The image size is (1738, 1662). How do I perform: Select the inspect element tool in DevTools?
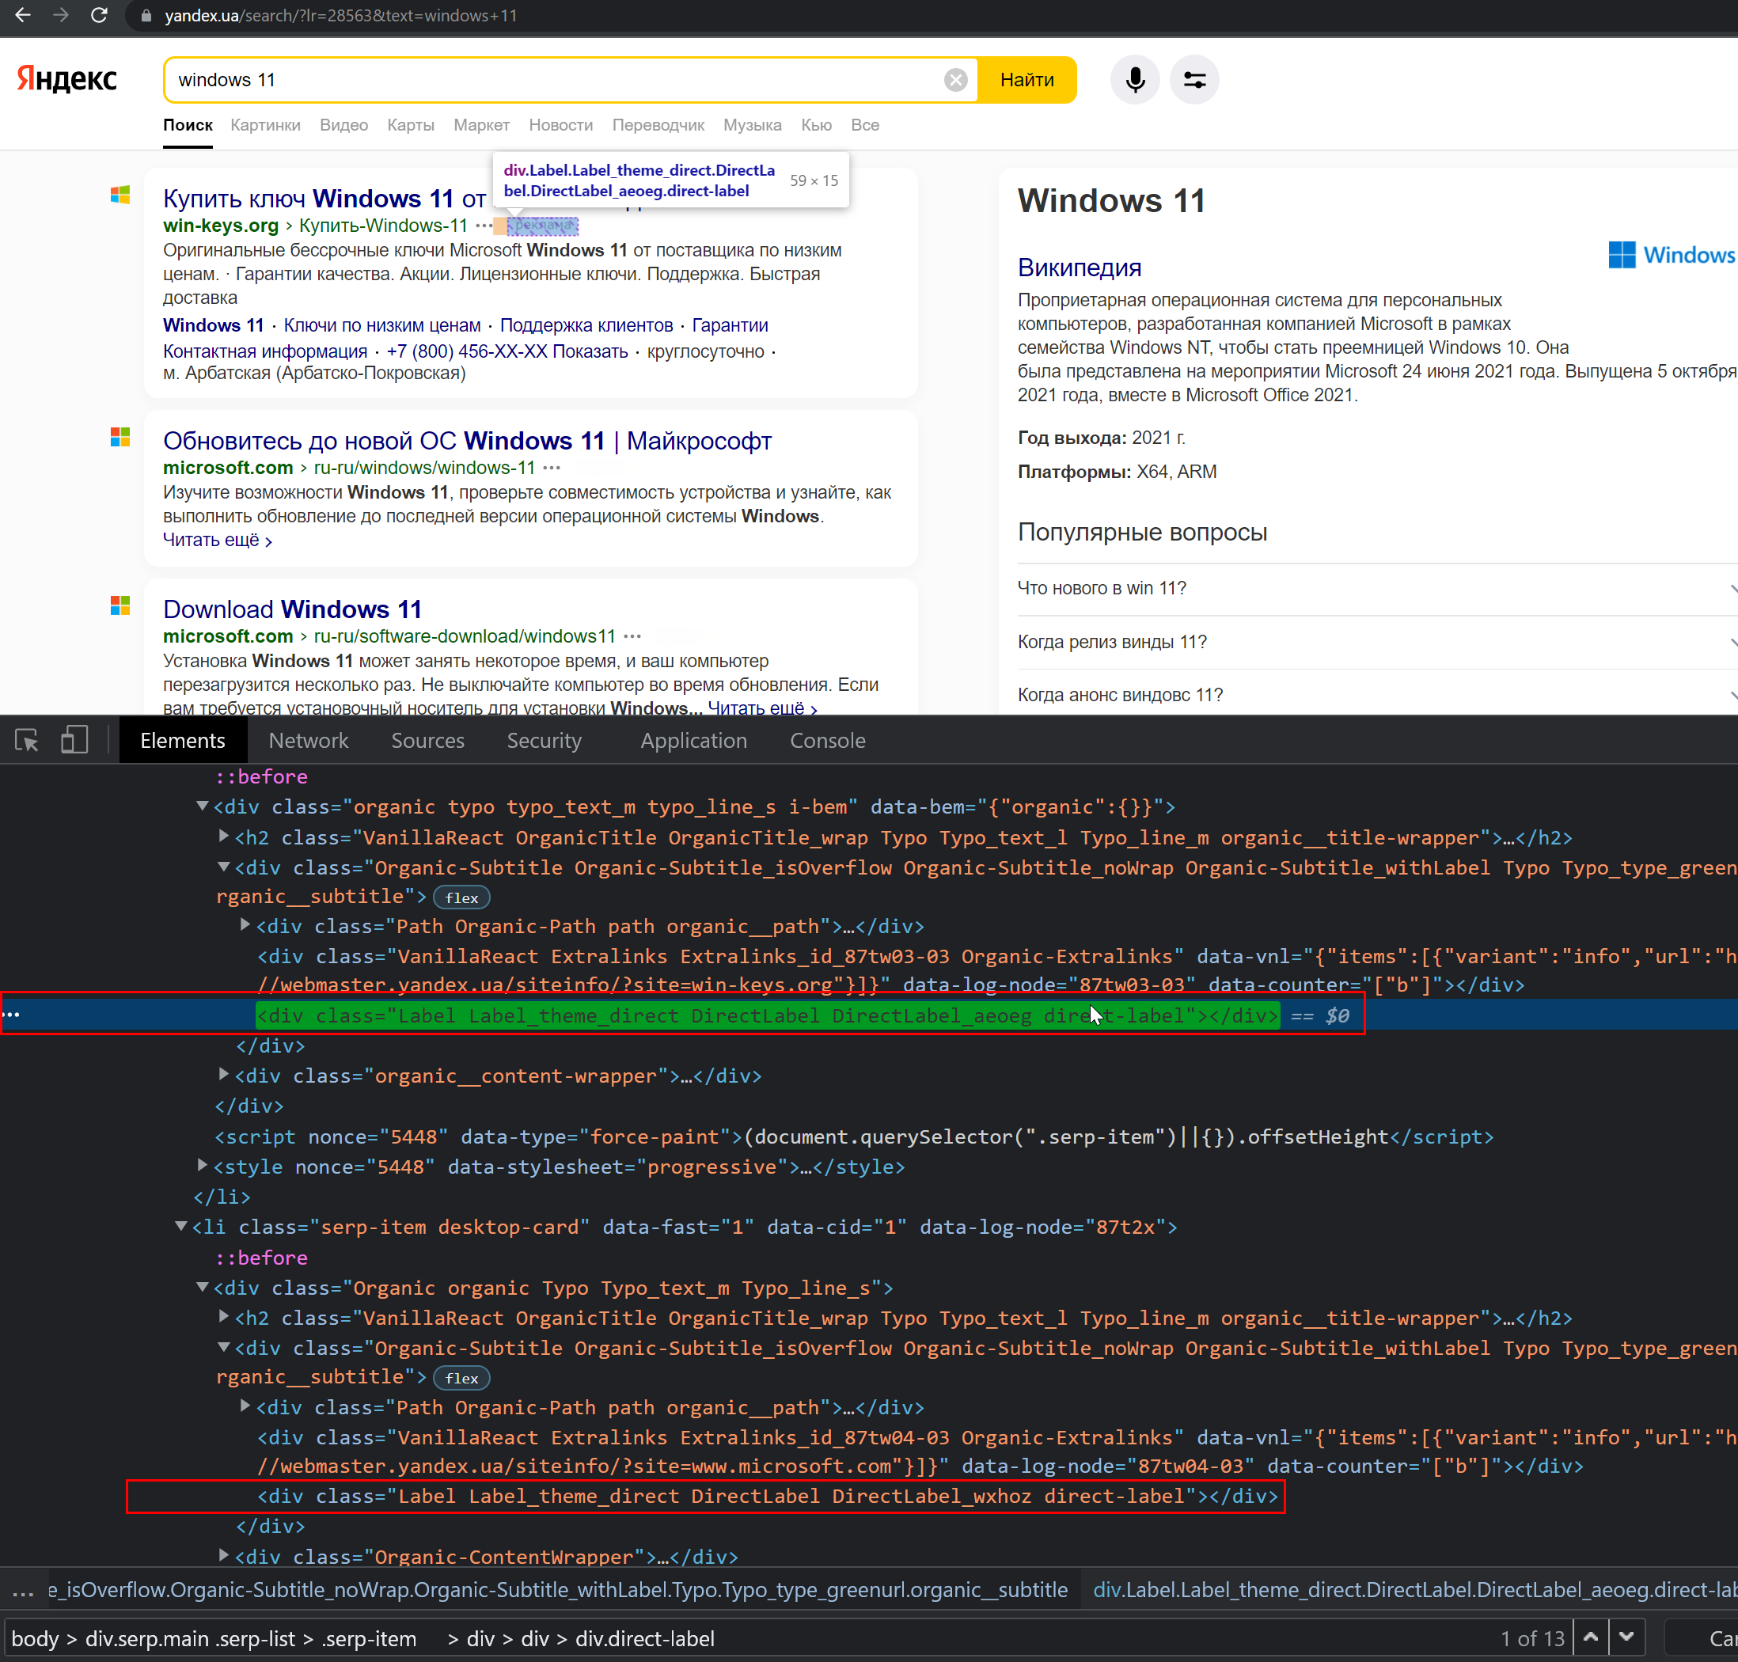coord(25,739)
